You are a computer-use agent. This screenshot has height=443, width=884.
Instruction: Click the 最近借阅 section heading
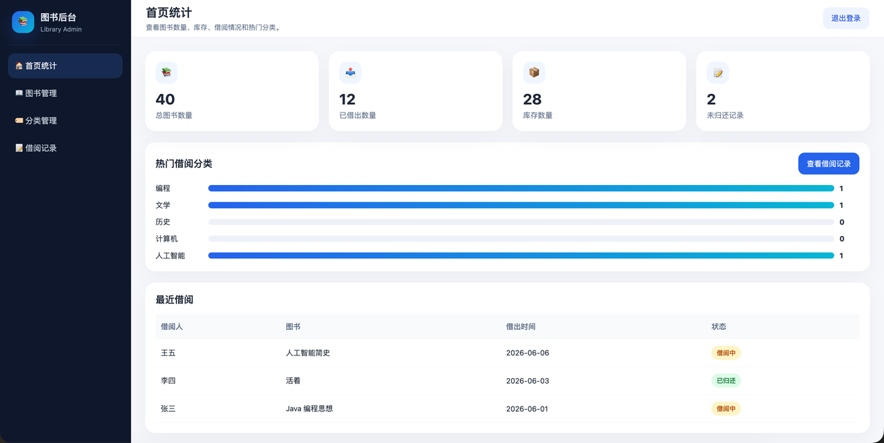tap(175, 299)
